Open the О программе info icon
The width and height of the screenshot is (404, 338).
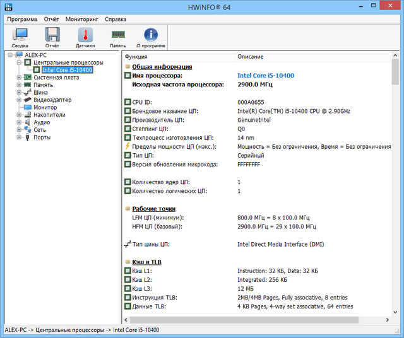[x=151, y=37]
